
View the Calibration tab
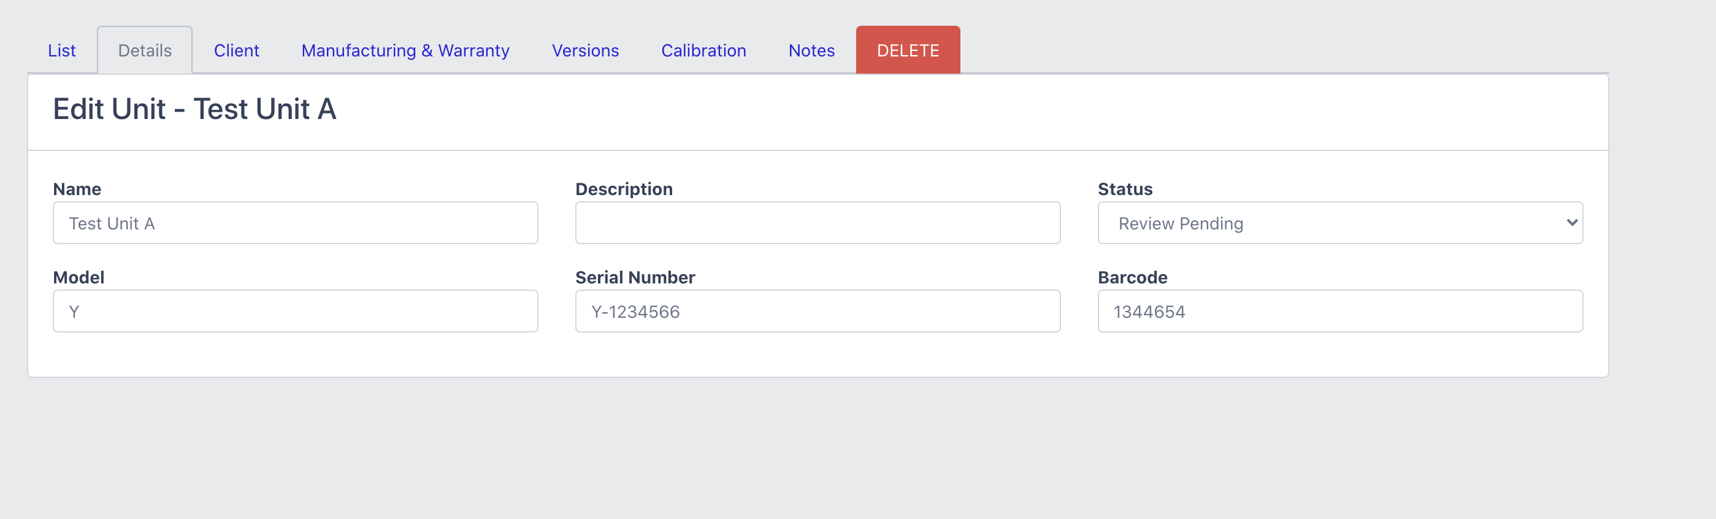703,51
